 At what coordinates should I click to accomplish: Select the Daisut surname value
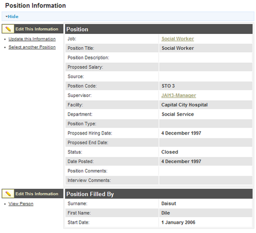click(168, 203)
